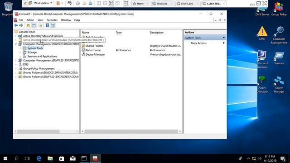The height and width of the screenshot is (163, 290).
Task: Open the Action menu
Action: pyautogui.click(x=30, y=20)
